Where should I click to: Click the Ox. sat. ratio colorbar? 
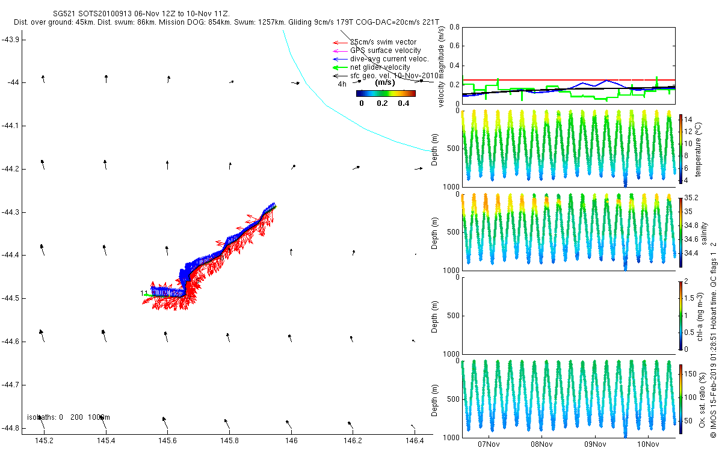[x=681, y=397]
